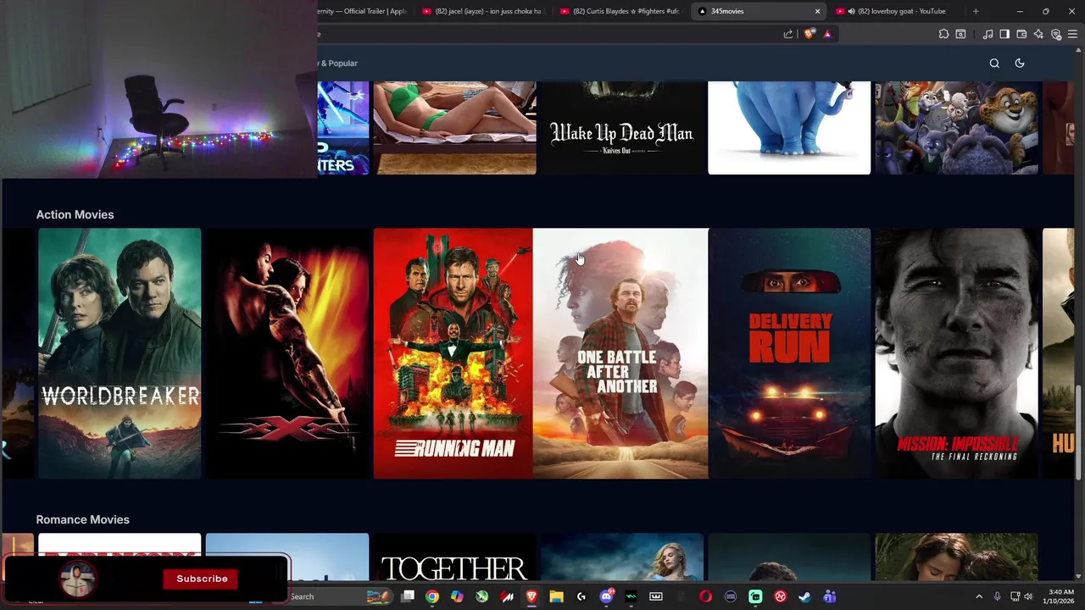Screen dimensions: 1085x610
Task: Open the Xbox app from the taskbar
Action: pos(481,596)
